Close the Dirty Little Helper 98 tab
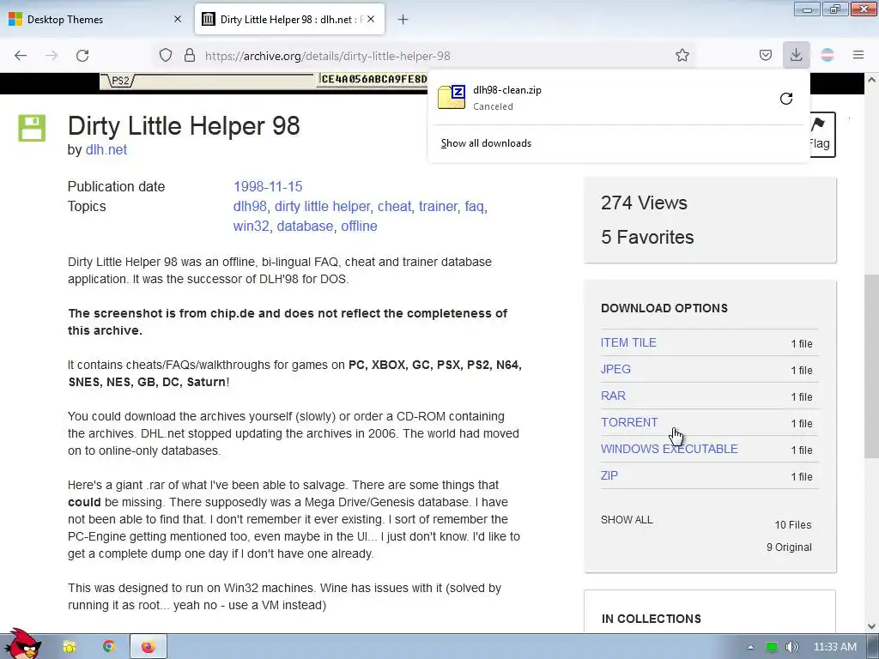 point(371,19)
